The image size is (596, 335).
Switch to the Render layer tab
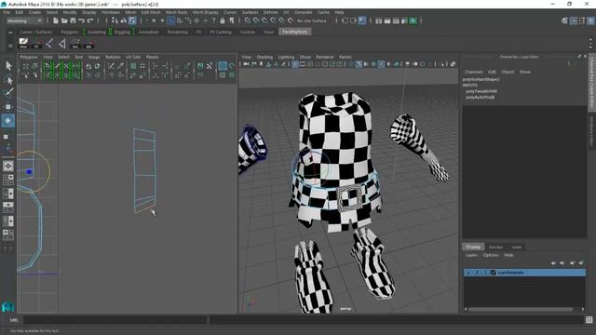coord(495,247)
